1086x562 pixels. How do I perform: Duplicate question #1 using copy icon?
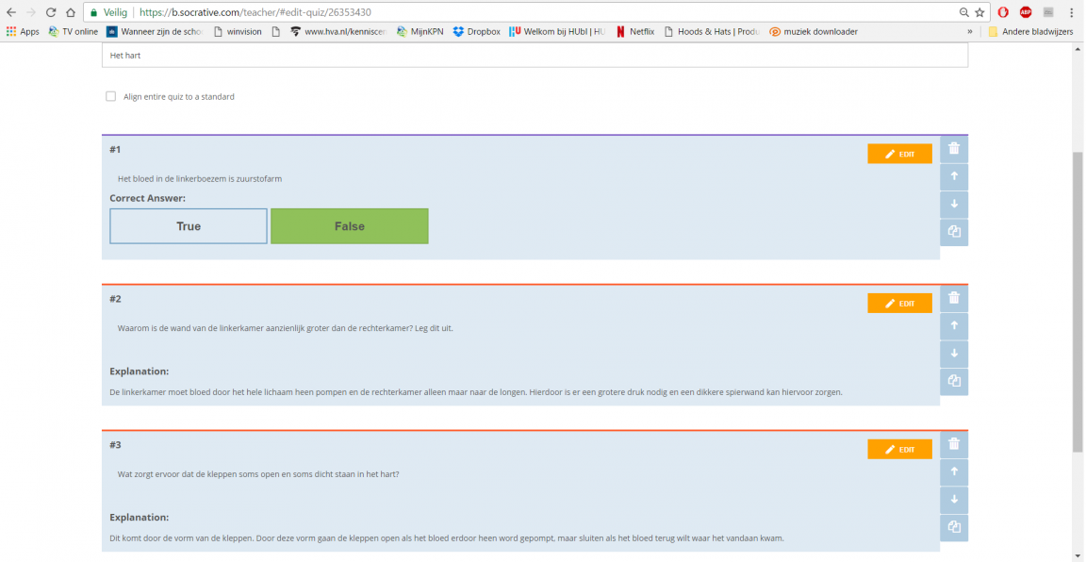click(954, 232)
